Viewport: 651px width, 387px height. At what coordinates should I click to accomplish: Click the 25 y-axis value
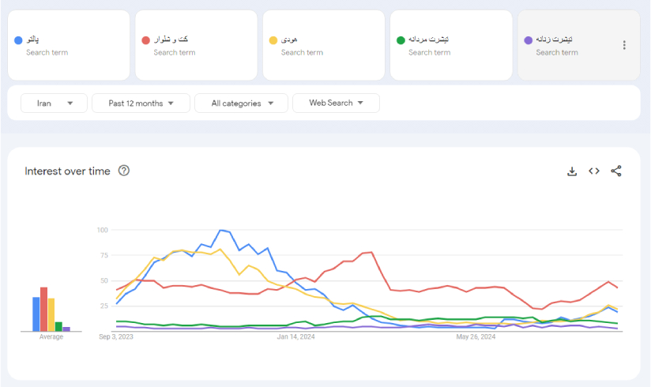point(104,306)
